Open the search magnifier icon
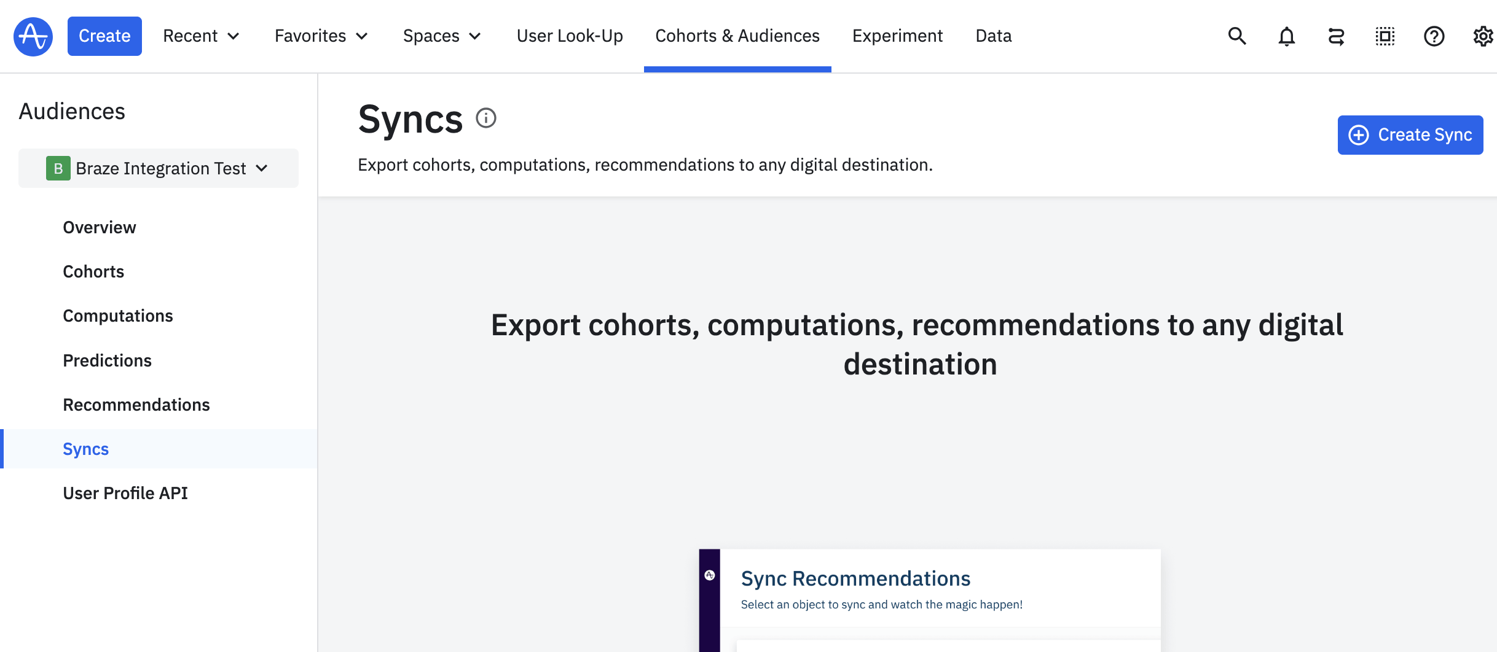 click(x=1236, y=36)
